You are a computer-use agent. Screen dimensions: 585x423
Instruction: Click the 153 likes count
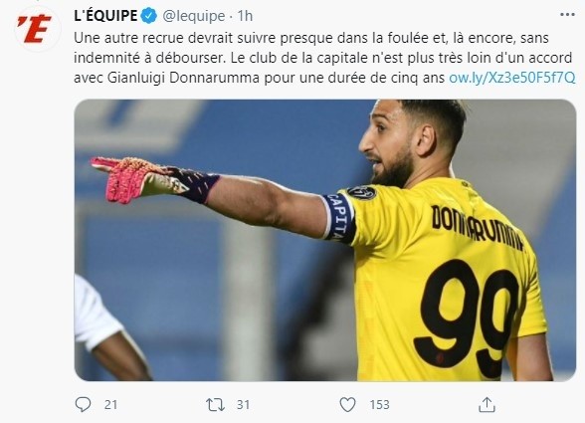point(379,405)
